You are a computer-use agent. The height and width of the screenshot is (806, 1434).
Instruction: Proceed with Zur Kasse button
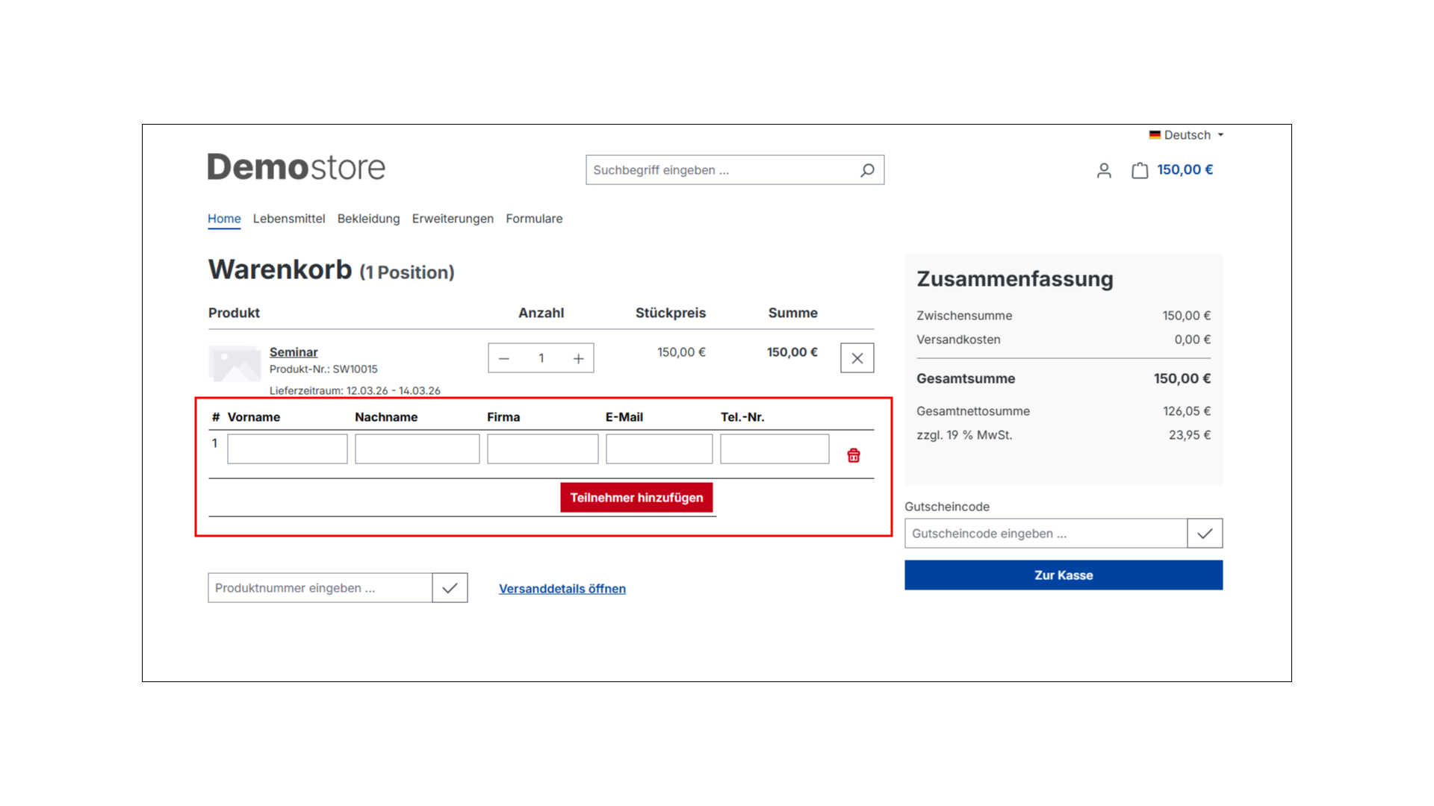[x=1063, y=575]
